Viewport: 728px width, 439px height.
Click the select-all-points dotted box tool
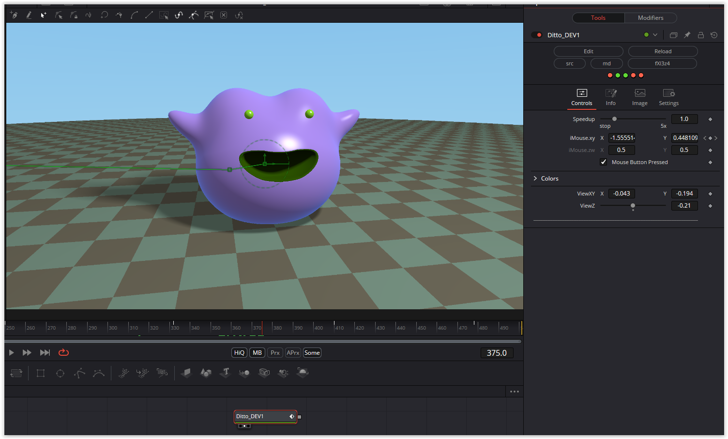coord(164,15)
